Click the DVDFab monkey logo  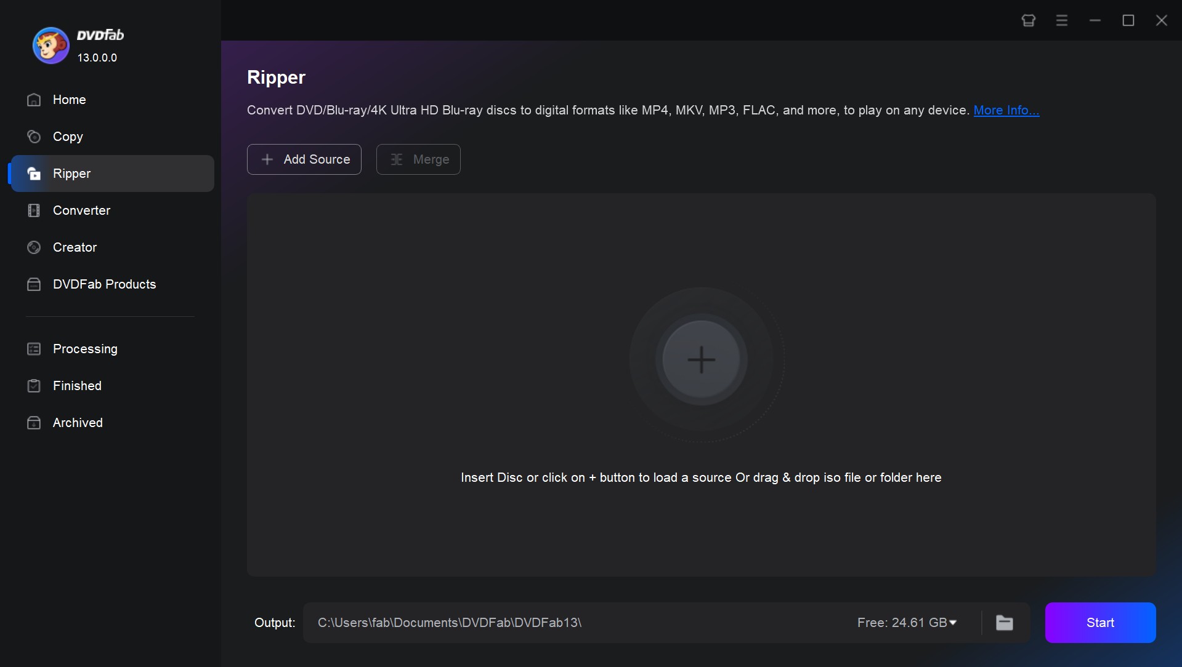pos(50,45)
